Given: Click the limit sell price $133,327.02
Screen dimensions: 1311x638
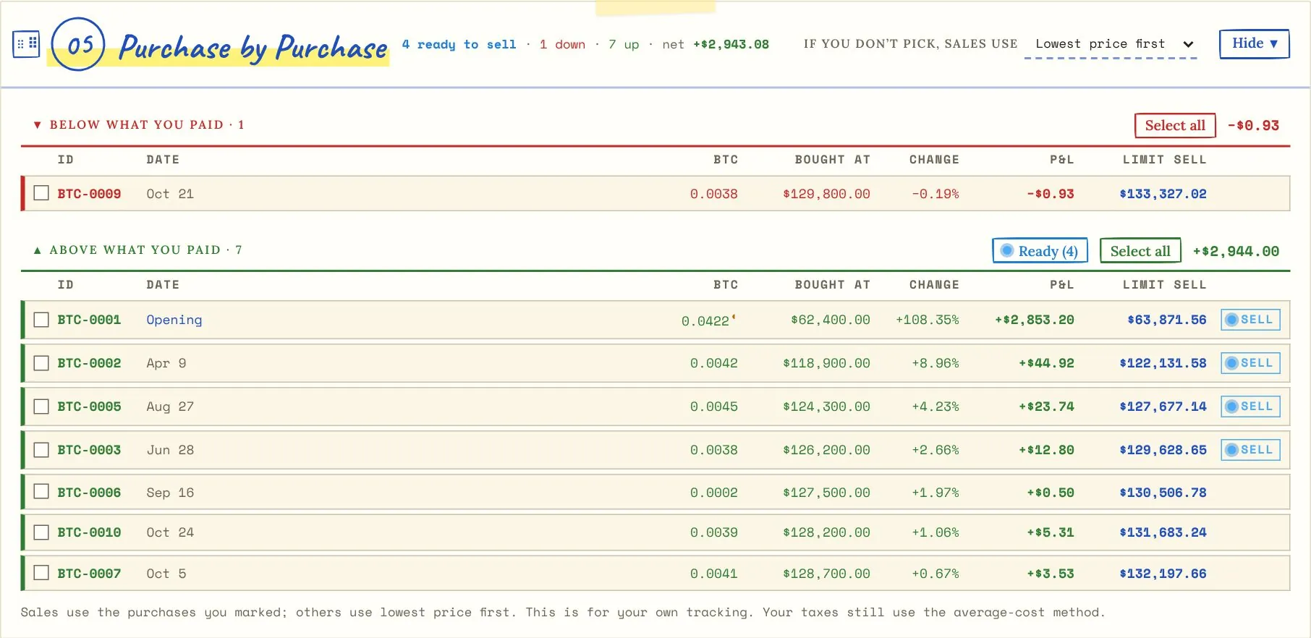Looking at the screenshot, I should tap(1163, 194).
